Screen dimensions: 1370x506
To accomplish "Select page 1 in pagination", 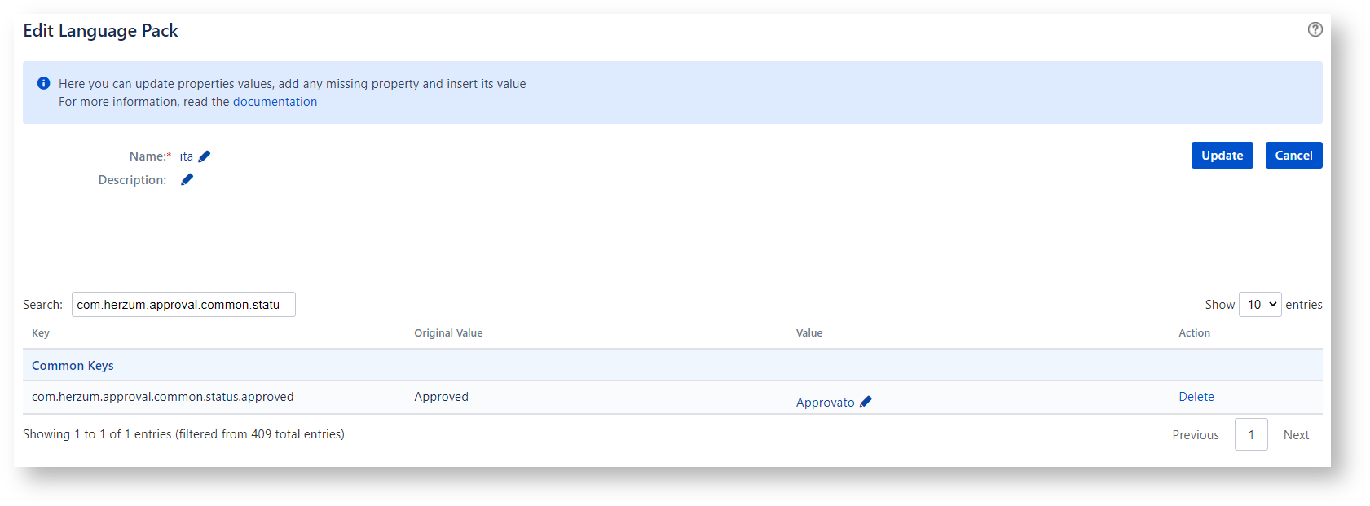I will coord(1250,435).
